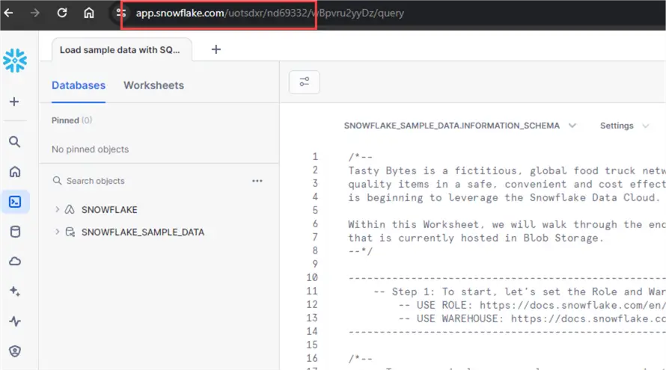666x370 pixels.
Task: Open the Data Products cloud icon in the sidebar
Action: coord(15,262)
